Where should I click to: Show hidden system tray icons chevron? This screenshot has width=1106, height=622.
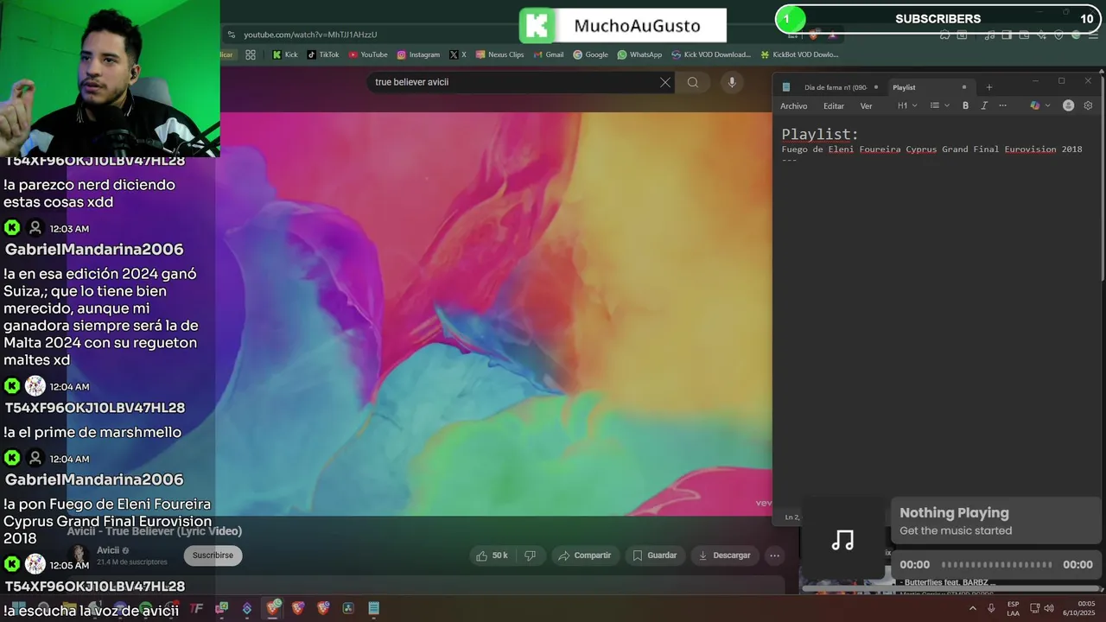point(973,608)
